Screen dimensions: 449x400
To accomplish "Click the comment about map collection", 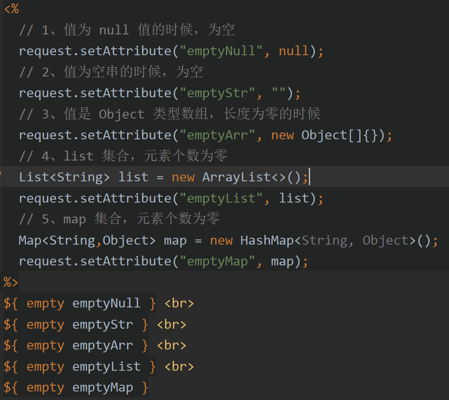I will (119, 219).
